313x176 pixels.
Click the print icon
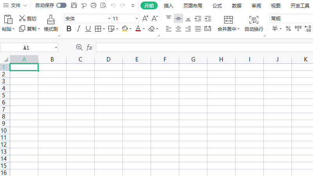point(94,5)
